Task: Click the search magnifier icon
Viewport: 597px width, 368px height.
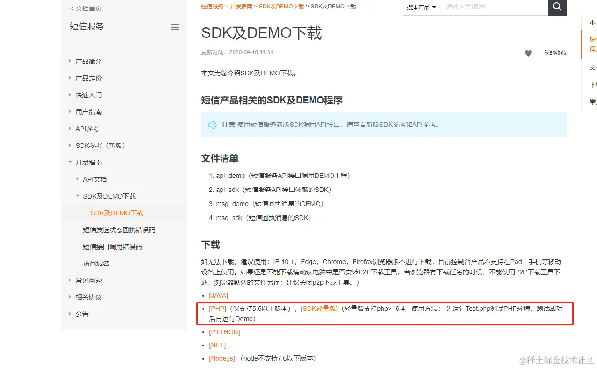Action: [x=557, y=7]
